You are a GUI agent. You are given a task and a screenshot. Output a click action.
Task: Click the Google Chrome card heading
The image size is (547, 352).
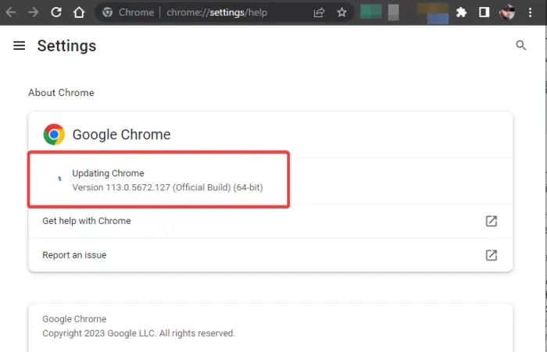(x=121, y=134)
